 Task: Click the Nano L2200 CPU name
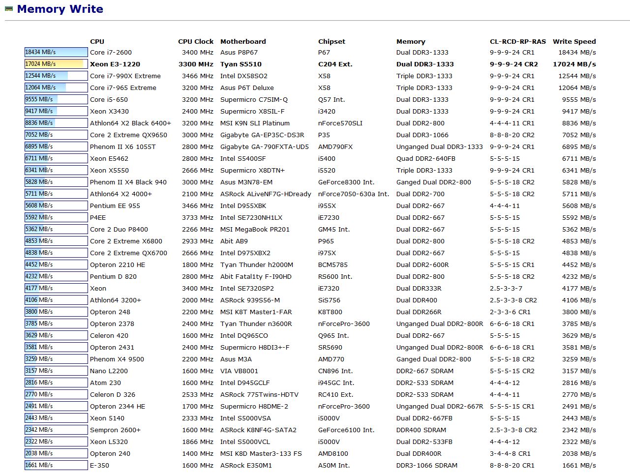[109, 371]
